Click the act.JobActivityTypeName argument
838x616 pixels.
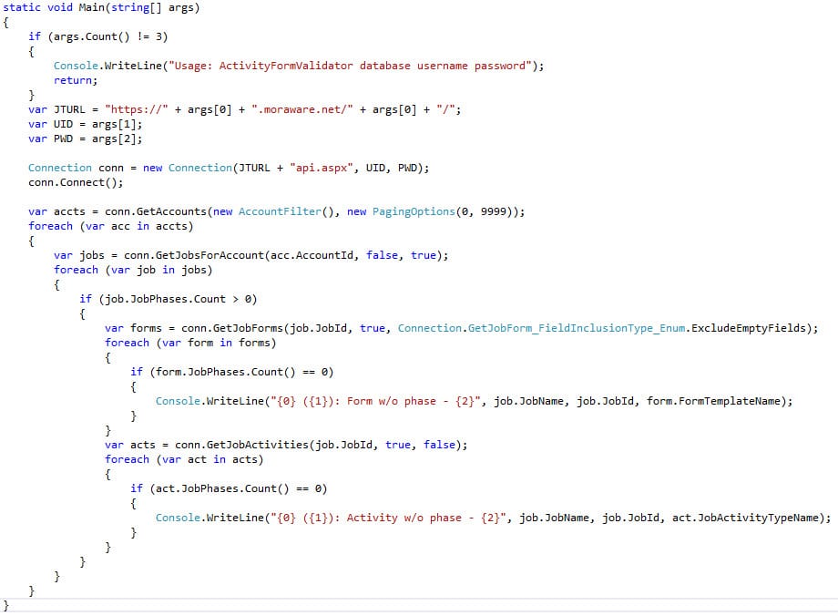coord(745,518)
